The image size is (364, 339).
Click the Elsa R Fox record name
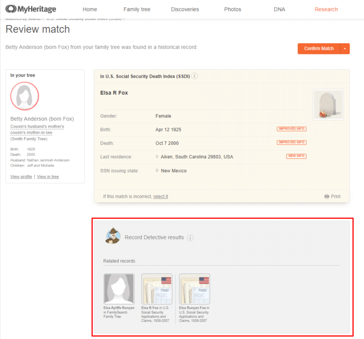[114, 93]
